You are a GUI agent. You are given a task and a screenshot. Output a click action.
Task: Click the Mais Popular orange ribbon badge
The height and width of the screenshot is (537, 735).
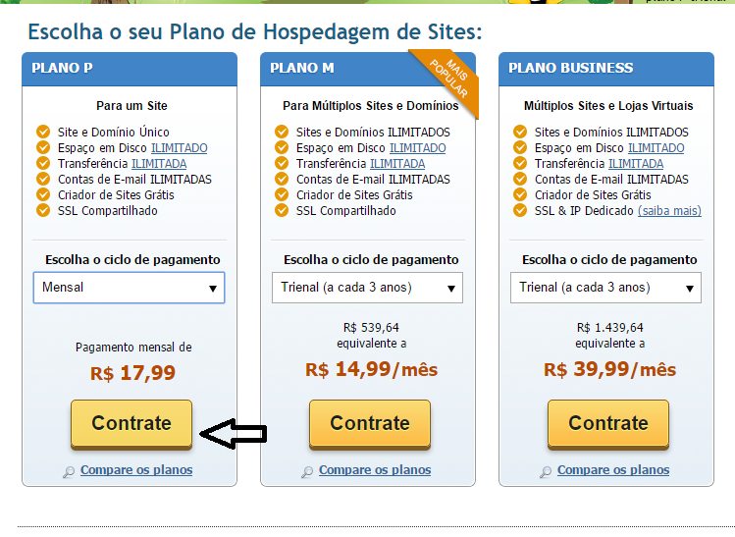(447, 81)
